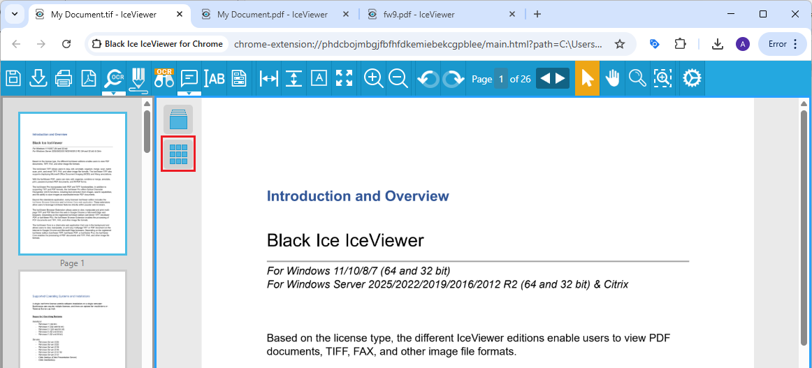Click the annotation comment bubble icon
This screenshot has height=368, width=812.
coord(189,78)
